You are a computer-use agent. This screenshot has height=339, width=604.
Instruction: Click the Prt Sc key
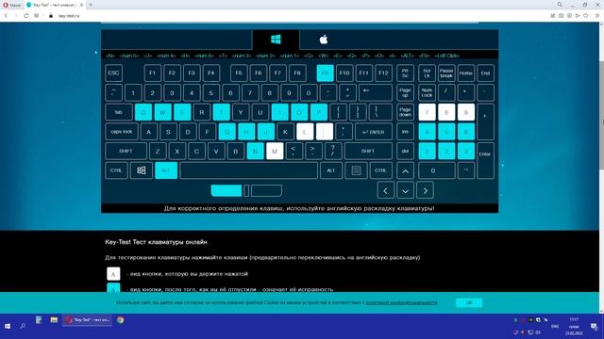click(405, 73)
